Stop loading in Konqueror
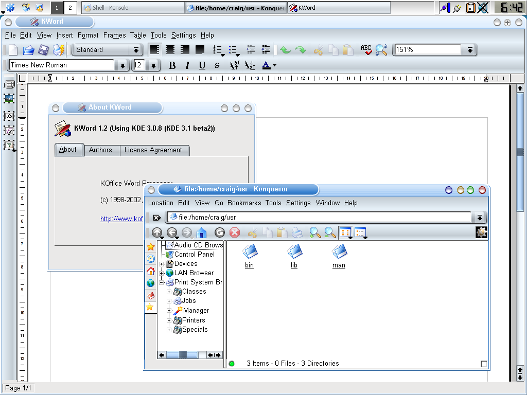This screenshot has width=527, height=395. 235,232
